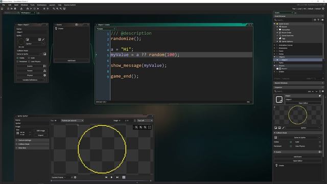This screenshot has width=327, height=184.
Task: Collapse the Quick Access tree node
Action: pos(275,24)
